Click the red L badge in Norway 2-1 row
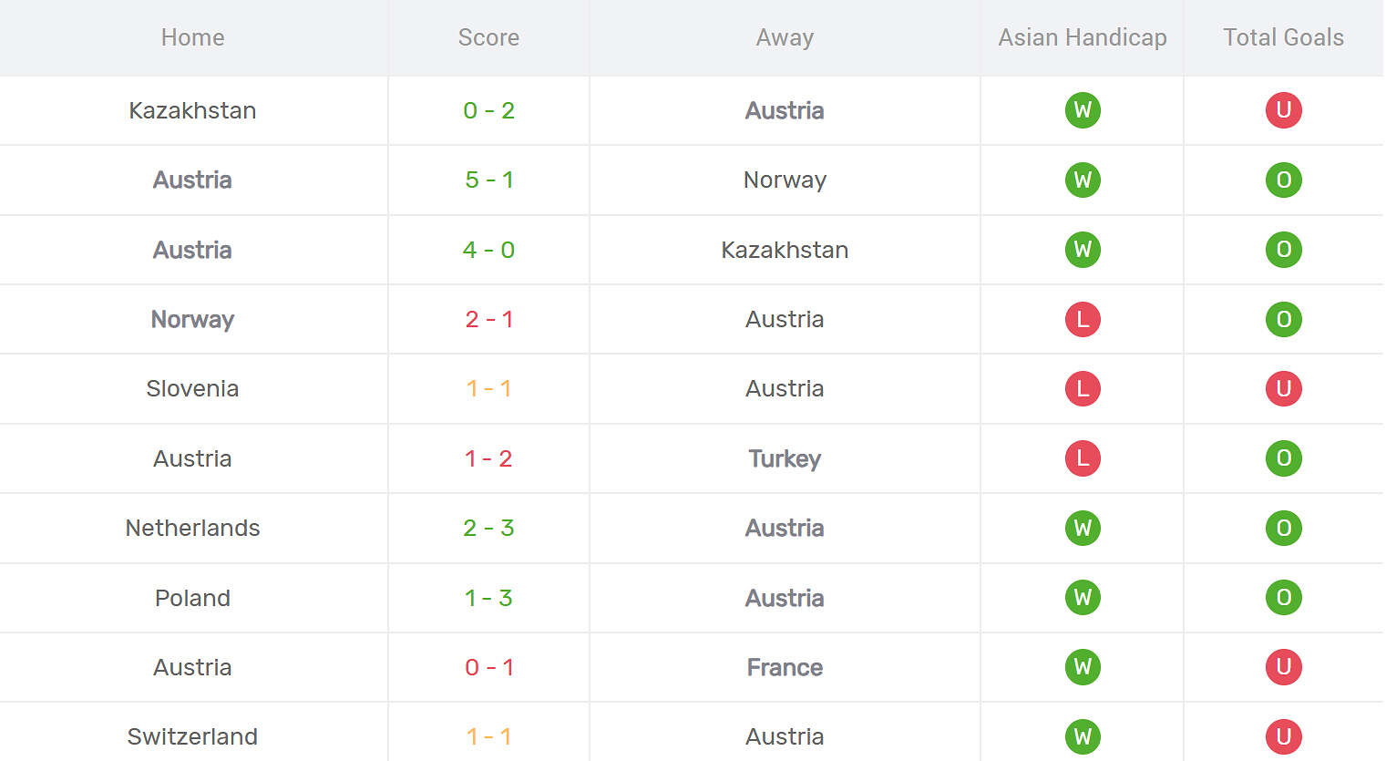The height and width of the screenshot is (761, 1386). tap(1083, 319)
